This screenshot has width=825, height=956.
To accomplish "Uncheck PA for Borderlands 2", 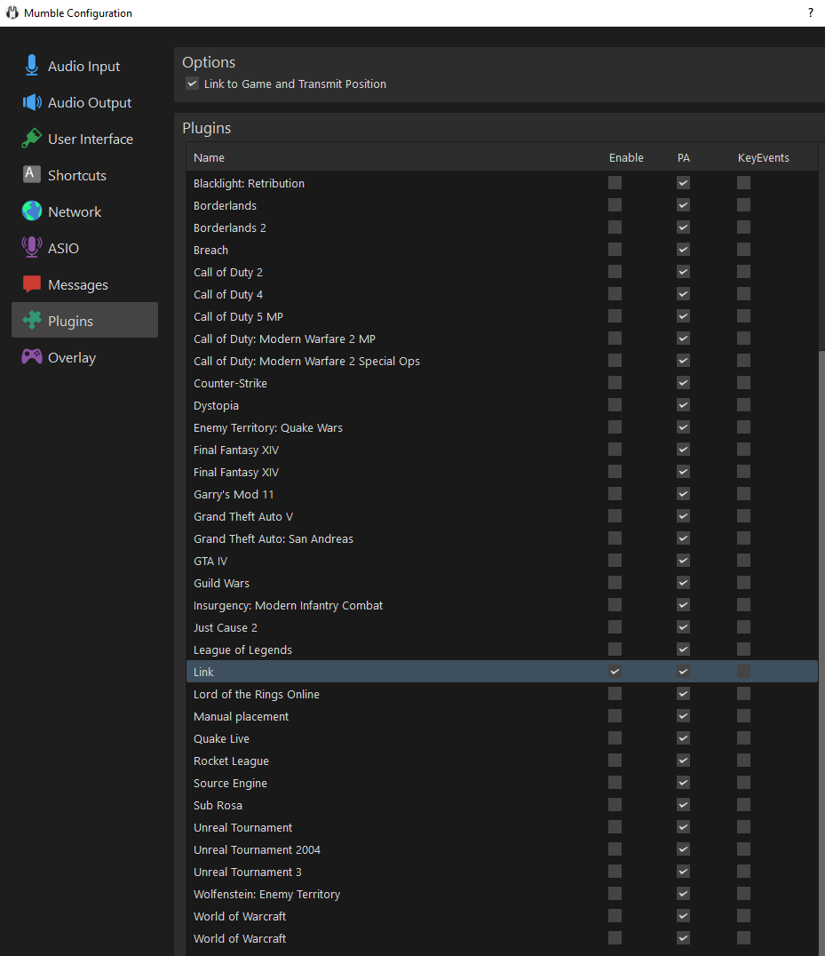I will (683, 227).
